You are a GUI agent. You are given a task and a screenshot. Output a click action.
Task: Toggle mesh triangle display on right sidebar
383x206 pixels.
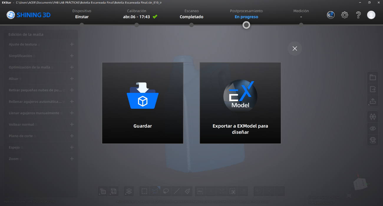(373, 117)
